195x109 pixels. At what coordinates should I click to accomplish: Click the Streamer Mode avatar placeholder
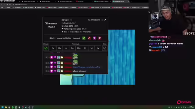point(51,25)
